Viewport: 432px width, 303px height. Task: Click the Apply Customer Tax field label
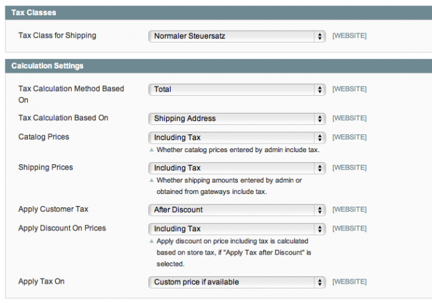[x=53, y=210]
